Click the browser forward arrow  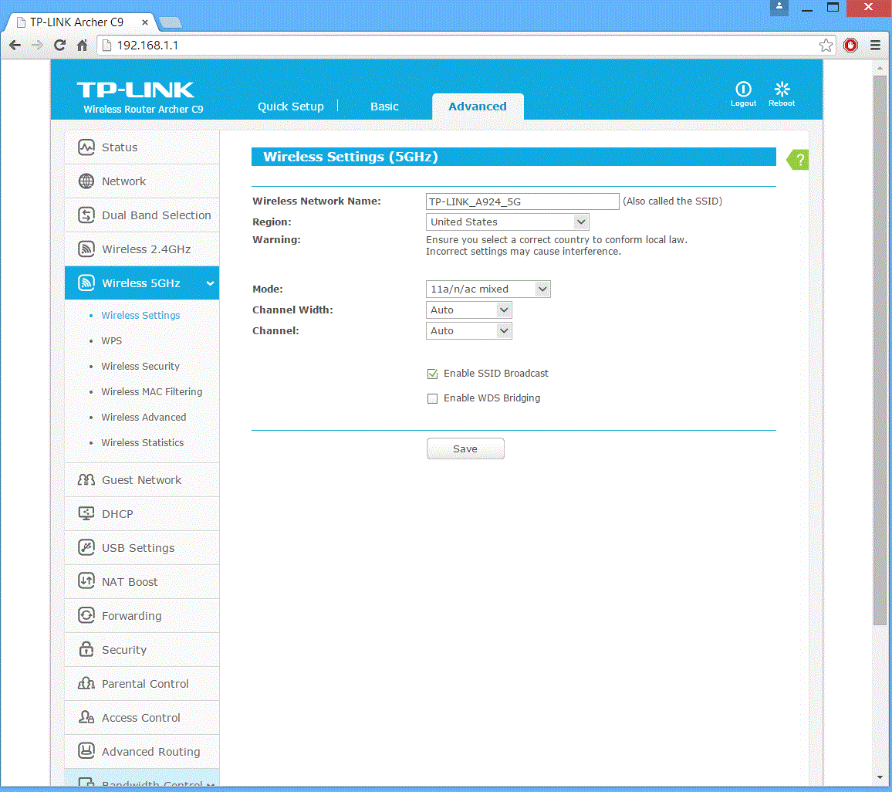pos(38,46)
